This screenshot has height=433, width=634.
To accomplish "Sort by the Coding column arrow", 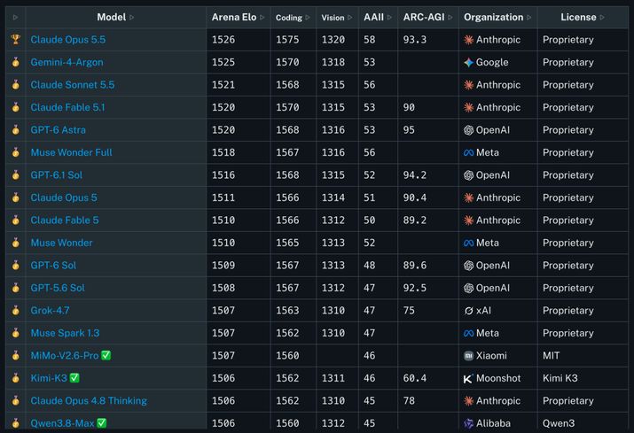I will click(x=308, y=18).
